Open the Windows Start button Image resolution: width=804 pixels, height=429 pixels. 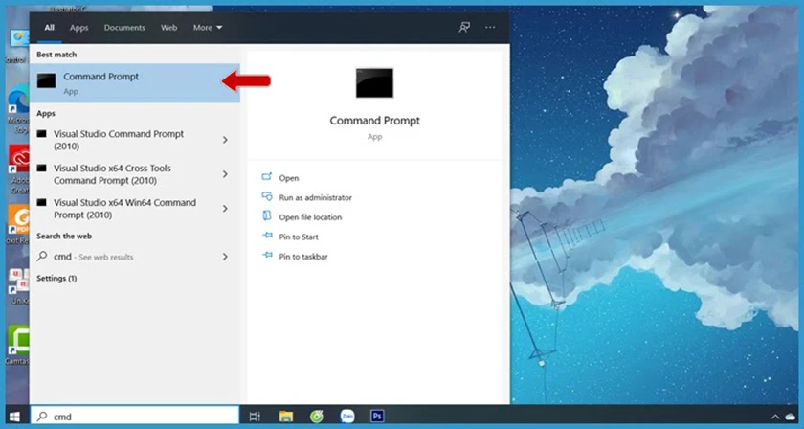click(x=14, y=417)
